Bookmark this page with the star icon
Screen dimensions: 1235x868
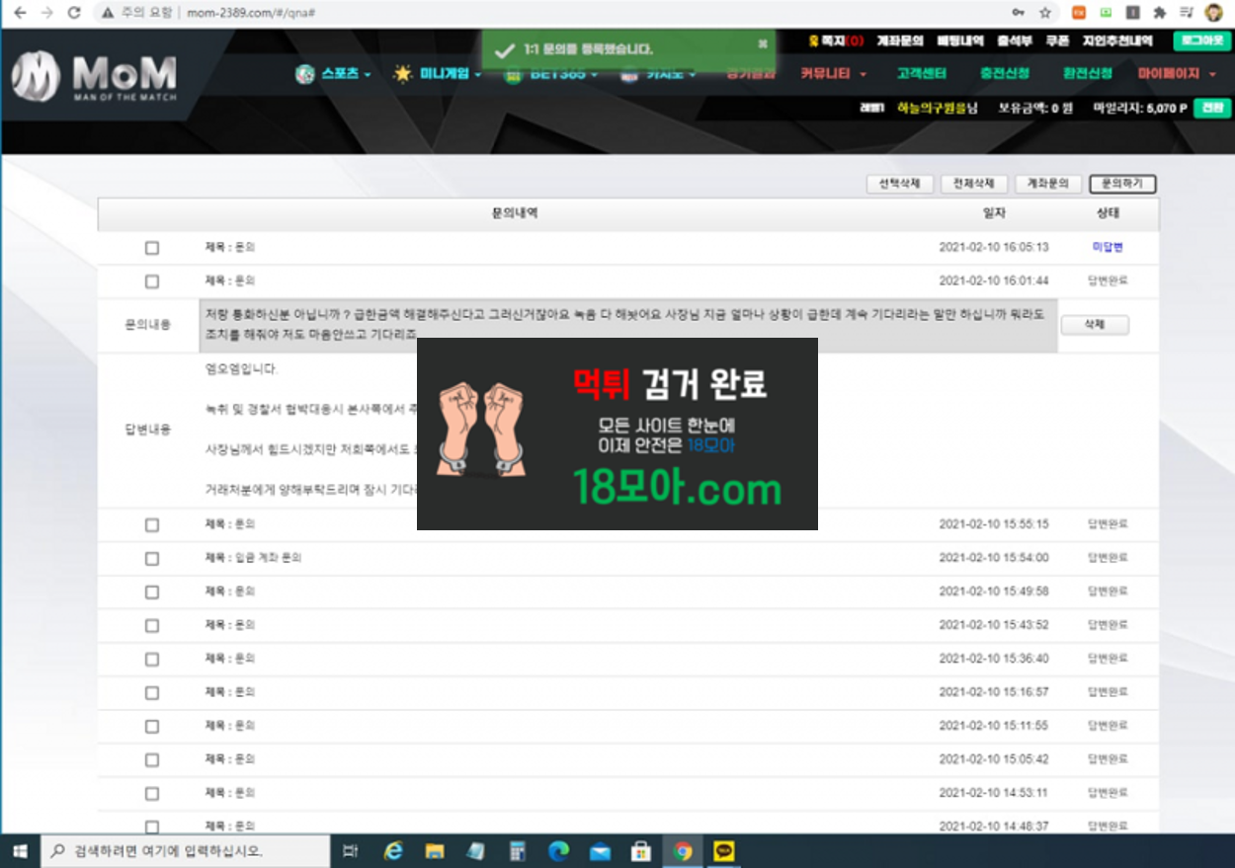pyautogui.click(x=1045, y=13)
